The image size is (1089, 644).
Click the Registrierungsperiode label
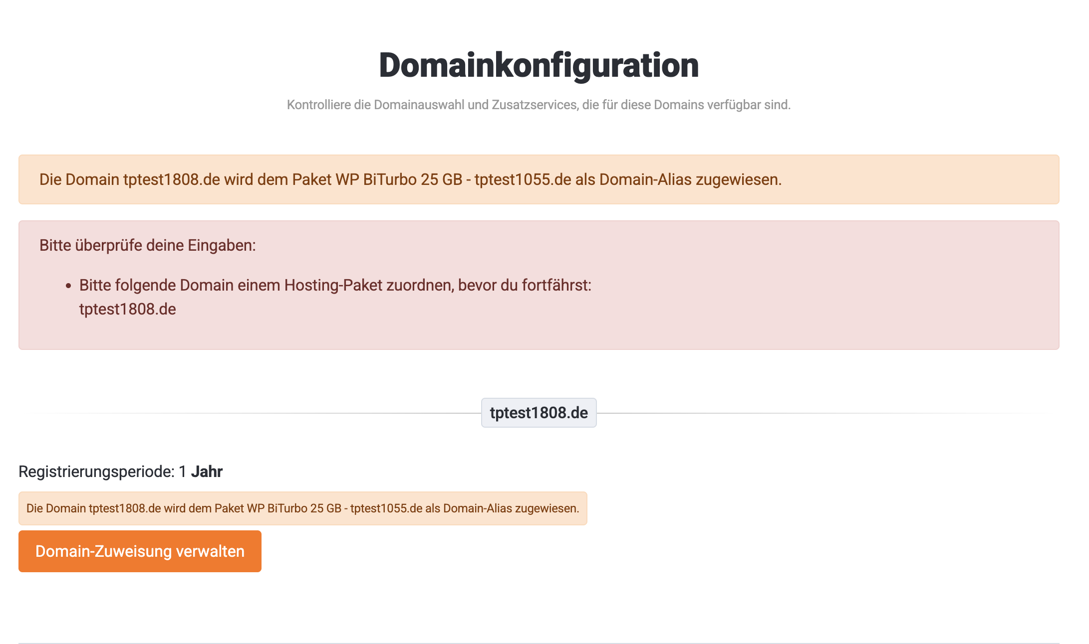(x=96, y=472)
